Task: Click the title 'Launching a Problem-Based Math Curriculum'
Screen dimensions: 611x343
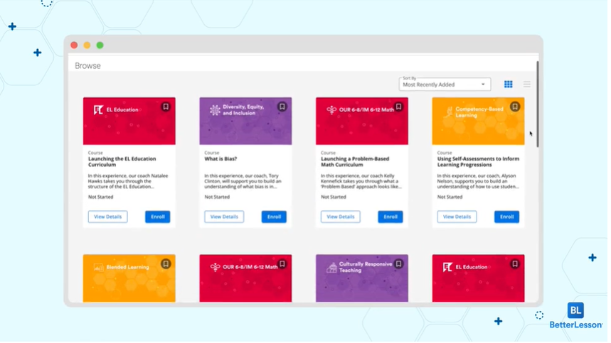Action: point(357,163)
